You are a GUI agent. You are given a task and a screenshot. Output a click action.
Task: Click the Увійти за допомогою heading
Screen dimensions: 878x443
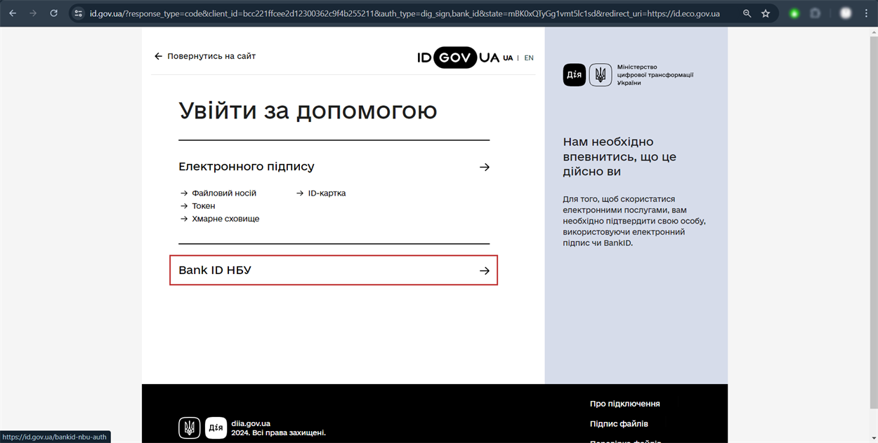coord(308,111)
